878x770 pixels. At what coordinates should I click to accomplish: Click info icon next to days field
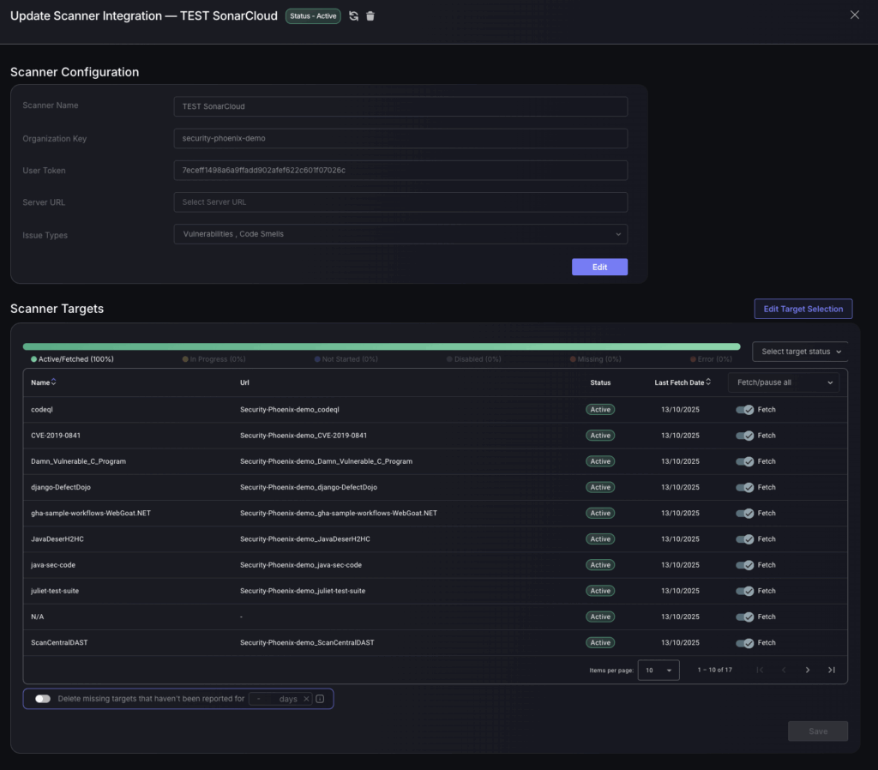(320, 699)
